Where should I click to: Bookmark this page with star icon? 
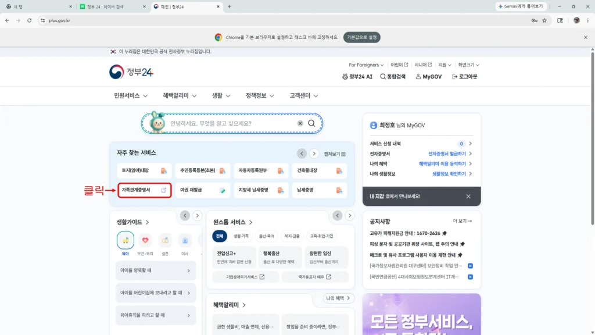pyautogui.click(x=544, y=20)
